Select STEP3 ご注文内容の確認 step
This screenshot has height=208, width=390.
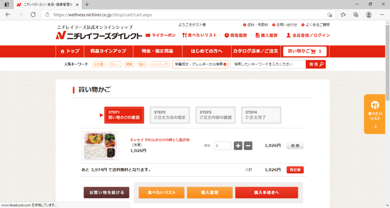[x=216, y=115]
